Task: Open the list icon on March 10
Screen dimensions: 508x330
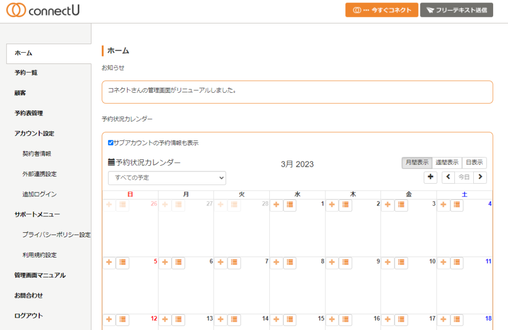Action: 401,263
